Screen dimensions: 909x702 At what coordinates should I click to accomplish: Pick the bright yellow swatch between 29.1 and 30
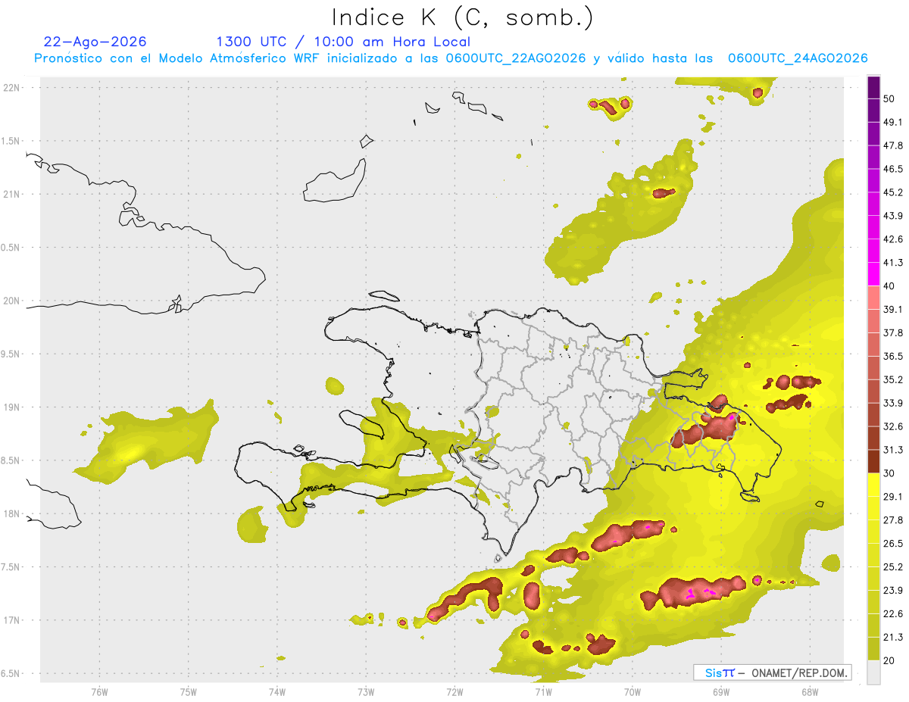click(873, 485)
